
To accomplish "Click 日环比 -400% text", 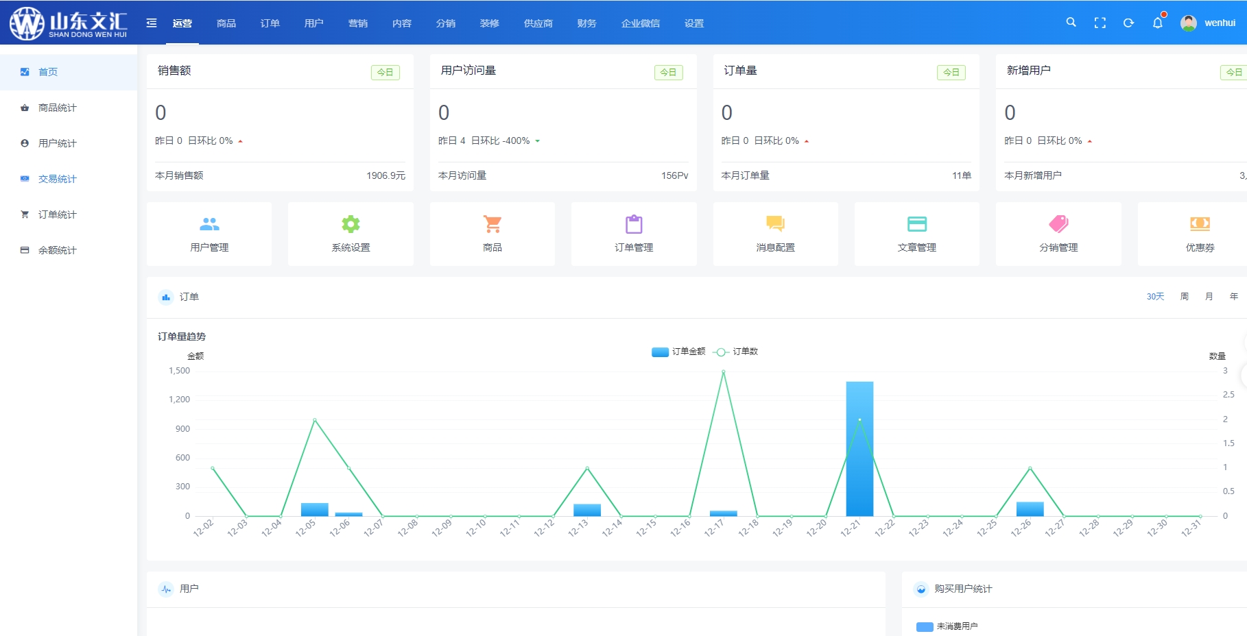I will [501, 140].
